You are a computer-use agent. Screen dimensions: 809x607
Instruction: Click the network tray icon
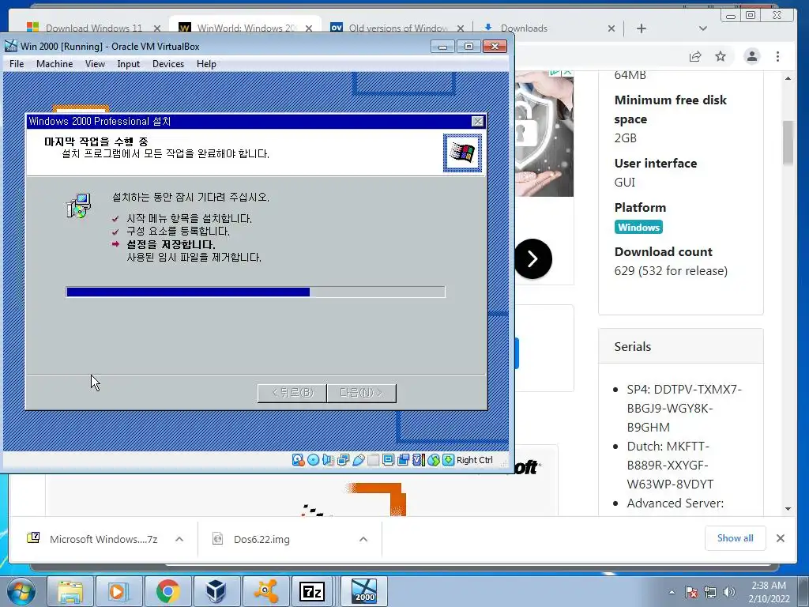[x=710, y=592]
